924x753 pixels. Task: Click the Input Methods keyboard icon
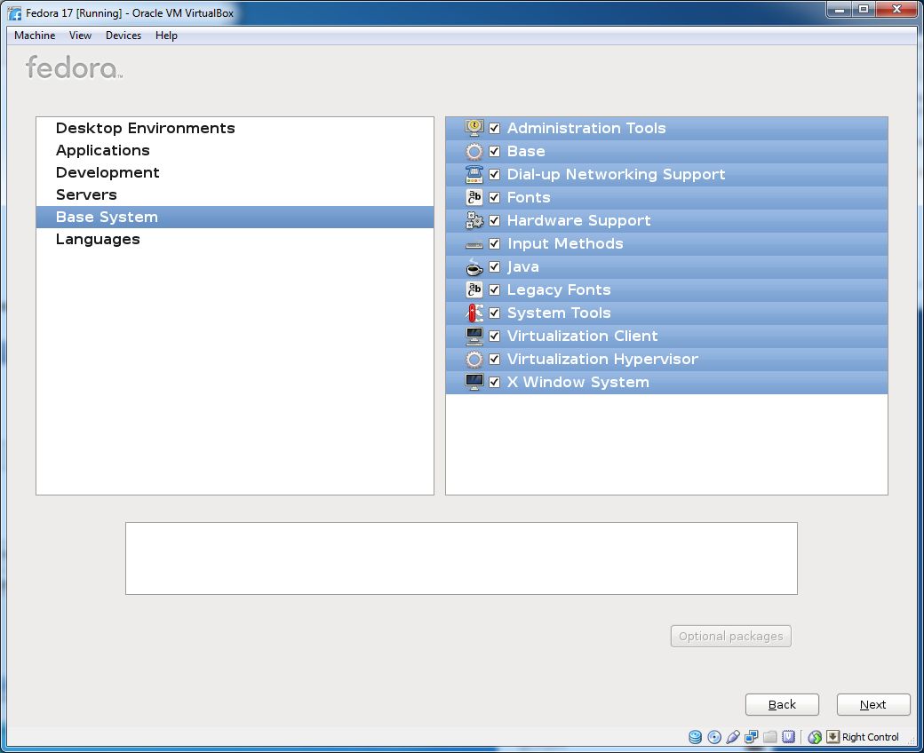coord(474,244)
